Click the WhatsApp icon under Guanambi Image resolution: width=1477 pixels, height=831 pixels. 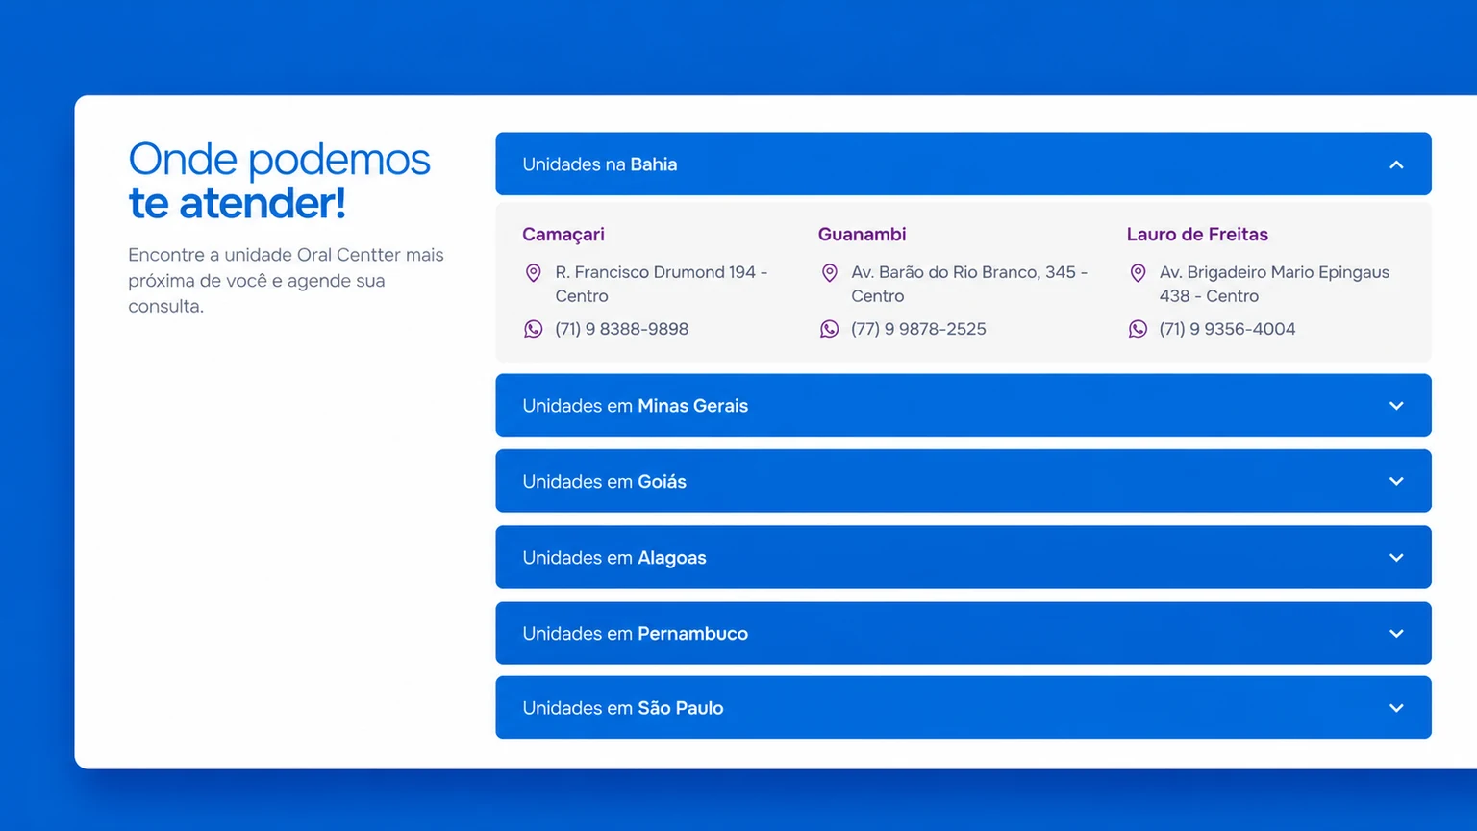point(829,329)
